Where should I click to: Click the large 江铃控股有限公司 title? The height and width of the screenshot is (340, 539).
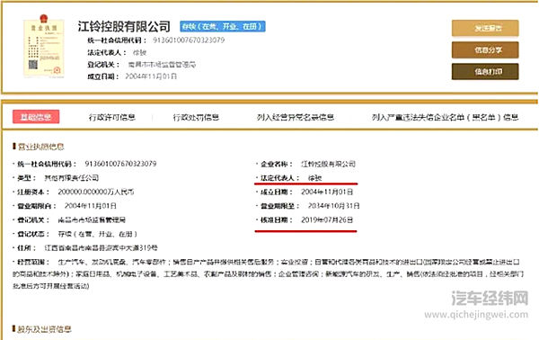[124, 26]
